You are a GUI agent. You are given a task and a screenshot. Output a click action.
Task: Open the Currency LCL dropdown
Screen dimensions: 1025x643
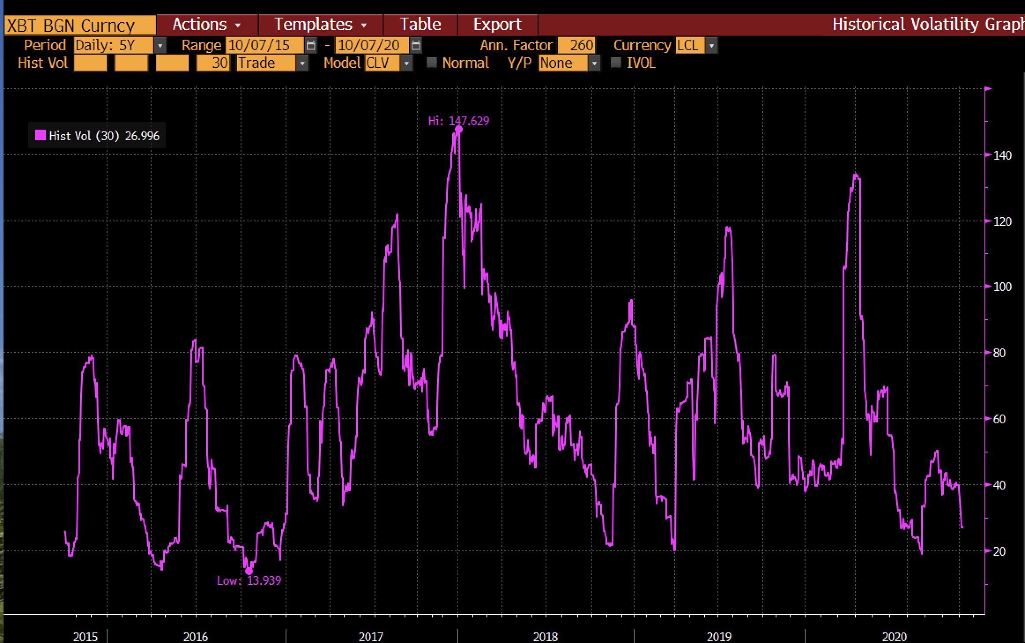(x=712, y=45)
